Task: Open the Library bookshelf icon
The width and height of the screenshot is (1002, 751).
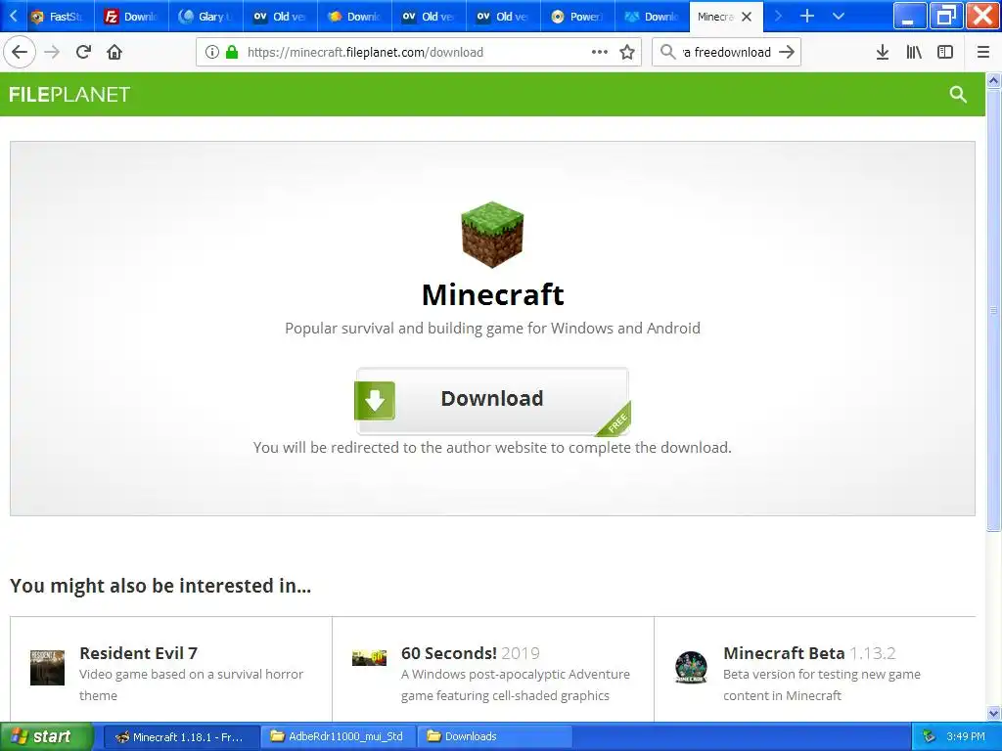Action: point(914,52)
